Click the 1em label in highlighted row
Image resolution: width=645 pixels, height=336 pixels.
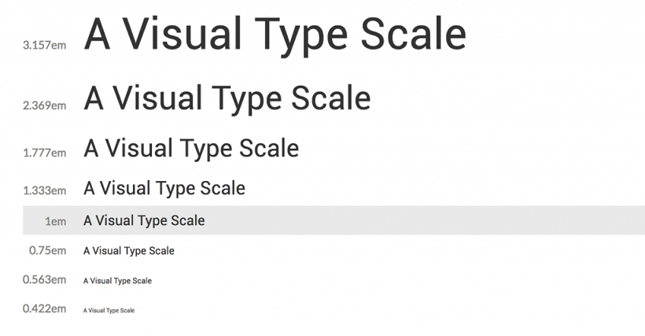click(x=55, y=221)
